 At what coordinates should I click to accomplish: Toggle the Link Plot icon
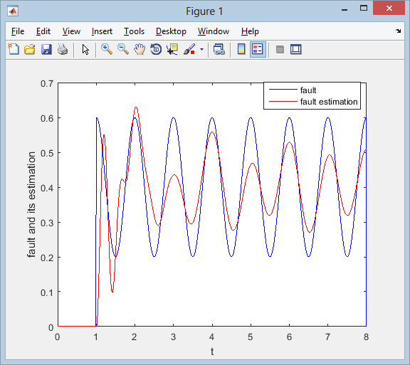coord(219,49)
